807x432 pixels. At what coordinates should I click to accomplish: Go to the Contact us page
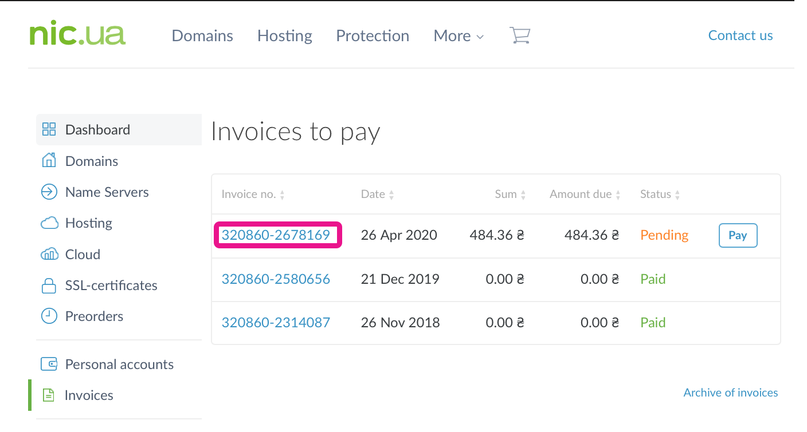(740, 35)
